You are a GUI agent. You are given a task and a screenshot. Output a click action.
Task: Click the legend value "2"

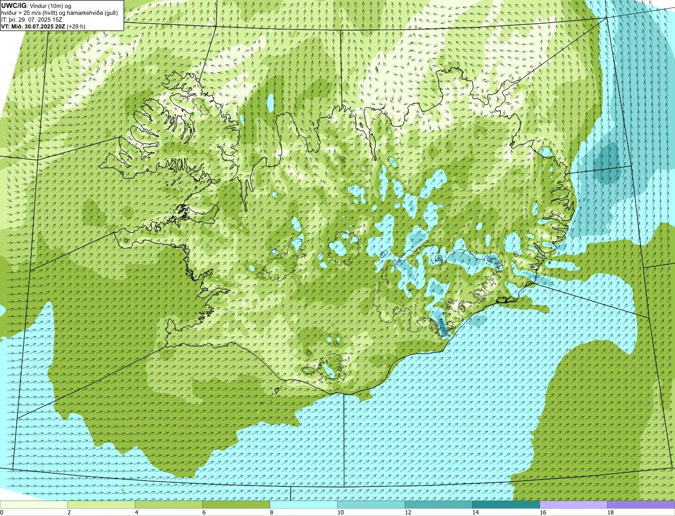(x=69, y=512)
